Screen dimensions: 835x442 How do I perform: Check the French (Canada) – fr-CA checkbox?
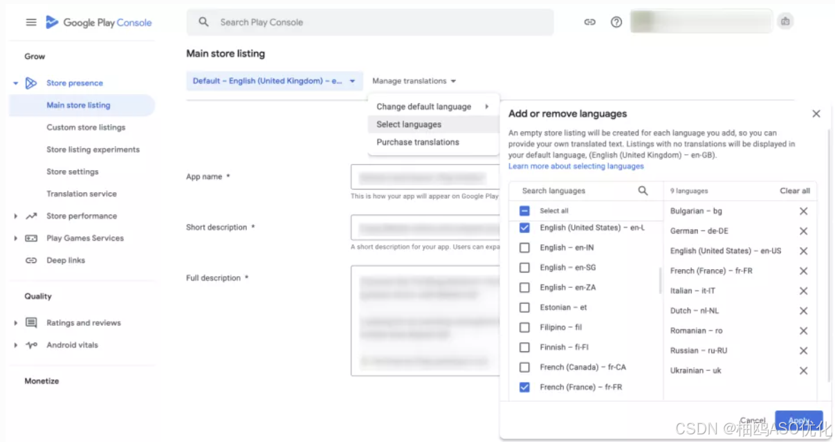(x=524, y=367)
